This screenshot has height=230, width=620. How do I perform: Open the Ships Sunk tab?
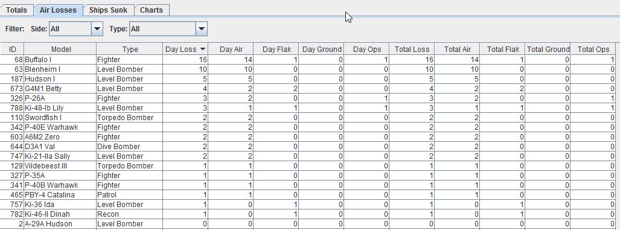pyautogui.click(x=108, y=10)
